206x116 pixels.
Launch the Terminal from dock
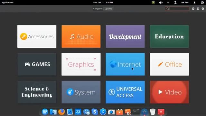pos(136,112)
